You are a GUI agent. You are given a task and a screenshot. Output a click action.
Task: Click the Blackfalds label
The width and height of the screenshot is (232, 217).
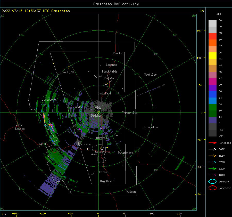click(110, 71)
